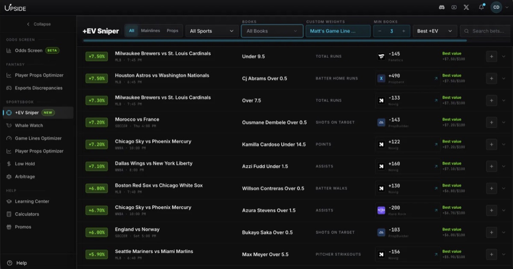
Task: Add Kamilla Cardoso Under 14.5 bet
Action: pos(492,144)
